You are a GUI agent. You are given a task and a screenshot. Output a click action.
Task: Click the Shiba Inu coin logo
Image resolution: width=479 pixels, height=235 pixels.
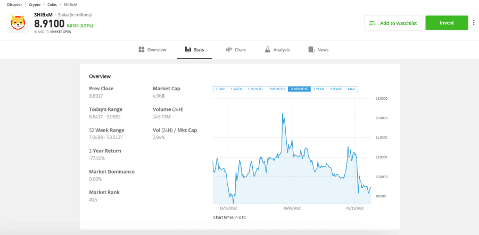18,23
